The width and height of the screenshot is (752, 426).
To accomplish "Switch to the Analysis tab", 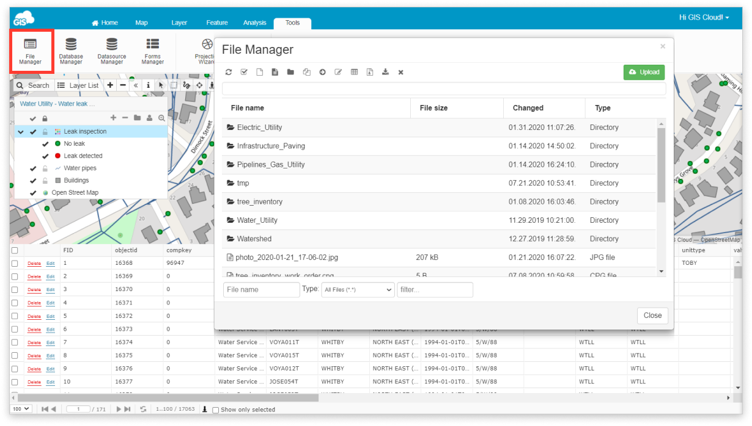I will tap(254, 23).
